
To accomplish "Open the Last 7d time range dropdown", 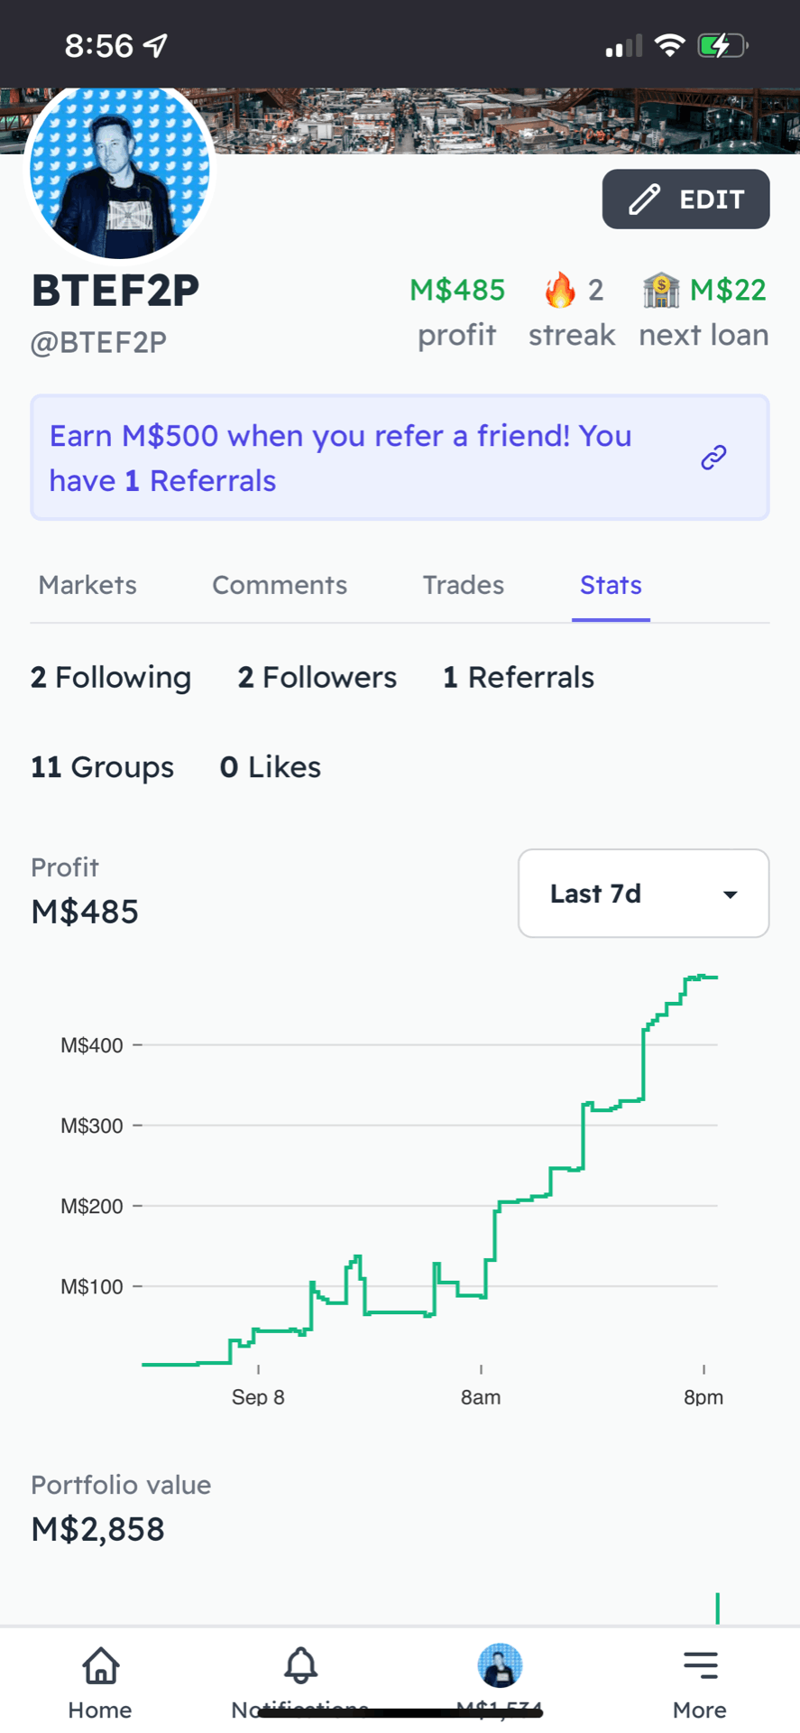I will point(643,894).
